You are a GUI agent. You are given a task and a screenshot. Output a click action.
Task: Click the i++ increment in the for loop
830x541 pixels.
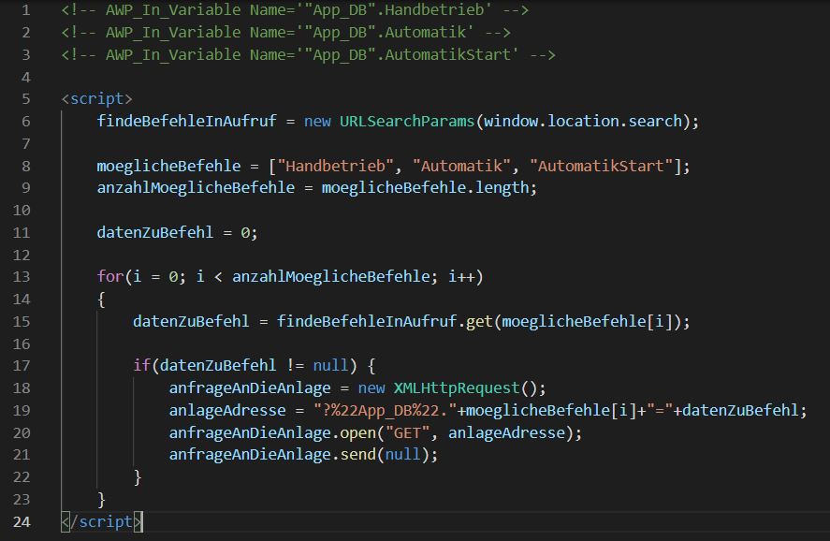[x=460, y=276]
